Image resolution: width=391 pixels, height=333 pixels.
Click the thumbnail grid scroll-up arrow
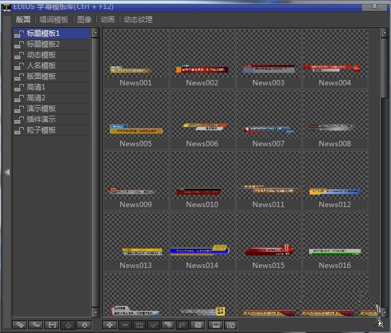tap(384, 33)
